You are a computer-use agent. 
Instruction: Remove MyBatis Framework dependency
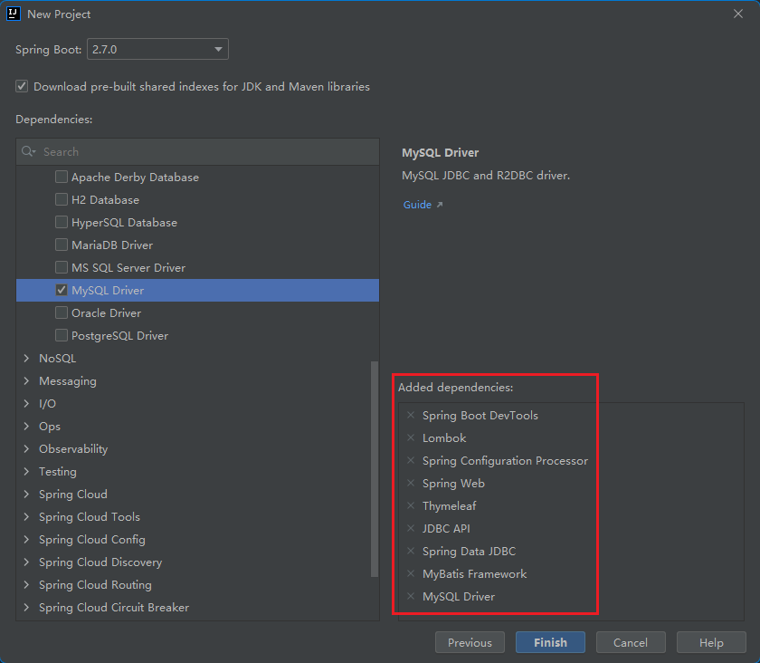411,574
